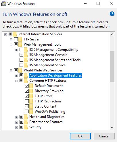117x142 pixels.
Task: Click the folder icon beside Directory Browsing
Action: click(x=31, y=91)
